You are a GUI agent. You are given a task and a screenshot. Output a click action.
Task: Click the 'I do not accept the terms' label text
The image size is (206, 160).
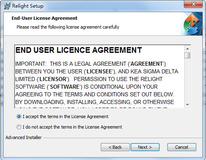point(72,127)
